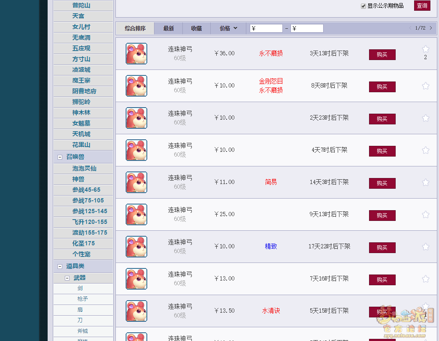Open the 泡泡灵仙 pet category
Image resolution: width=439 pixels, height=341 pixels.
83,169
